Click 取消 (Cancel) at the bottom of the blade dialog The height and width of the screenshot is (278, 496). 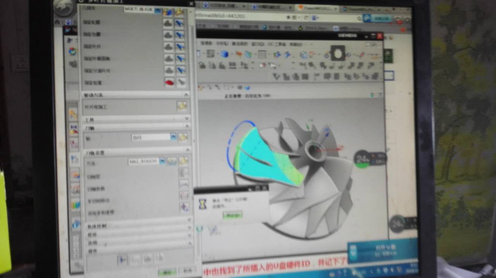click(188, 271)
